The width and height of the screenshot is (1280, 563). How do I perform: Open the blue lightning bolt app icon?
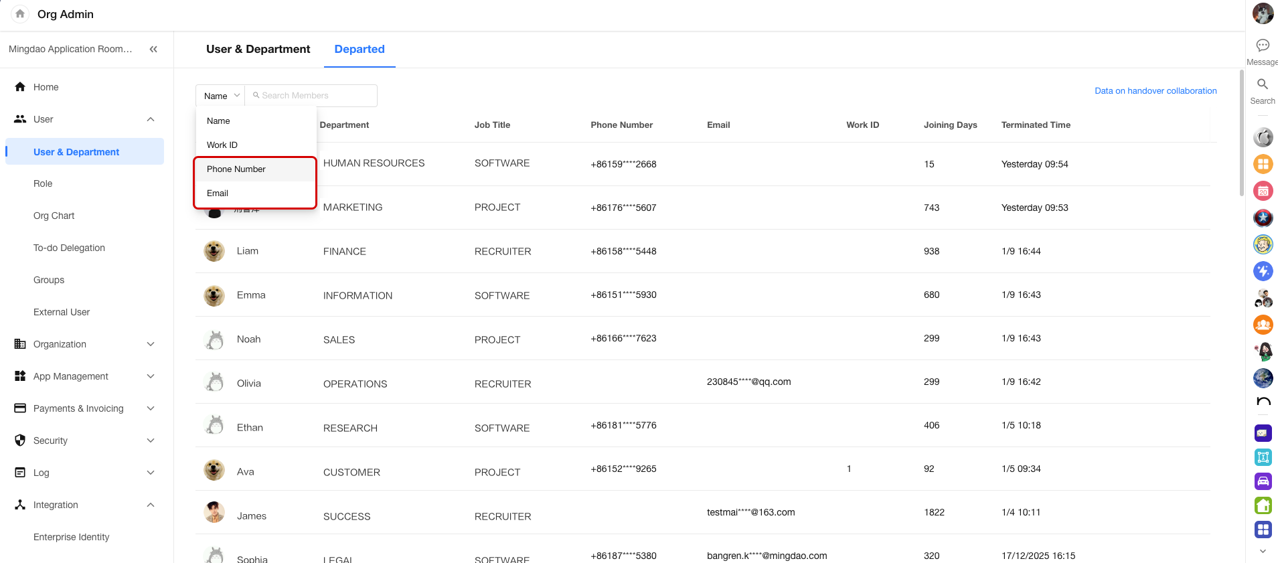click(x=1263, y=271)
